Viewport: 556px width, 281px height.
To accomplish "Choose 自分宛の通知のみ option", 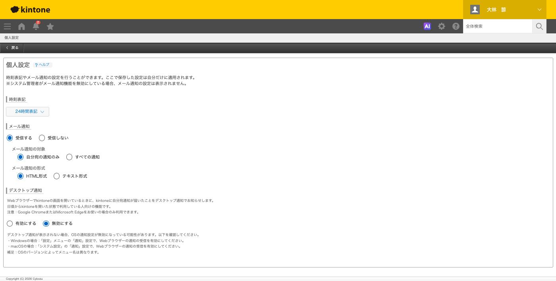I will pyautogui.click(x=20, y=157).
